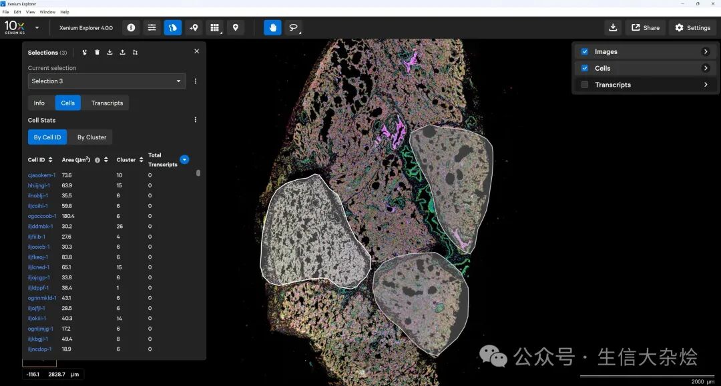This screenshot has height=386, width=721.
Task: Select the Pan hand tool
Action: click(272, 27)
